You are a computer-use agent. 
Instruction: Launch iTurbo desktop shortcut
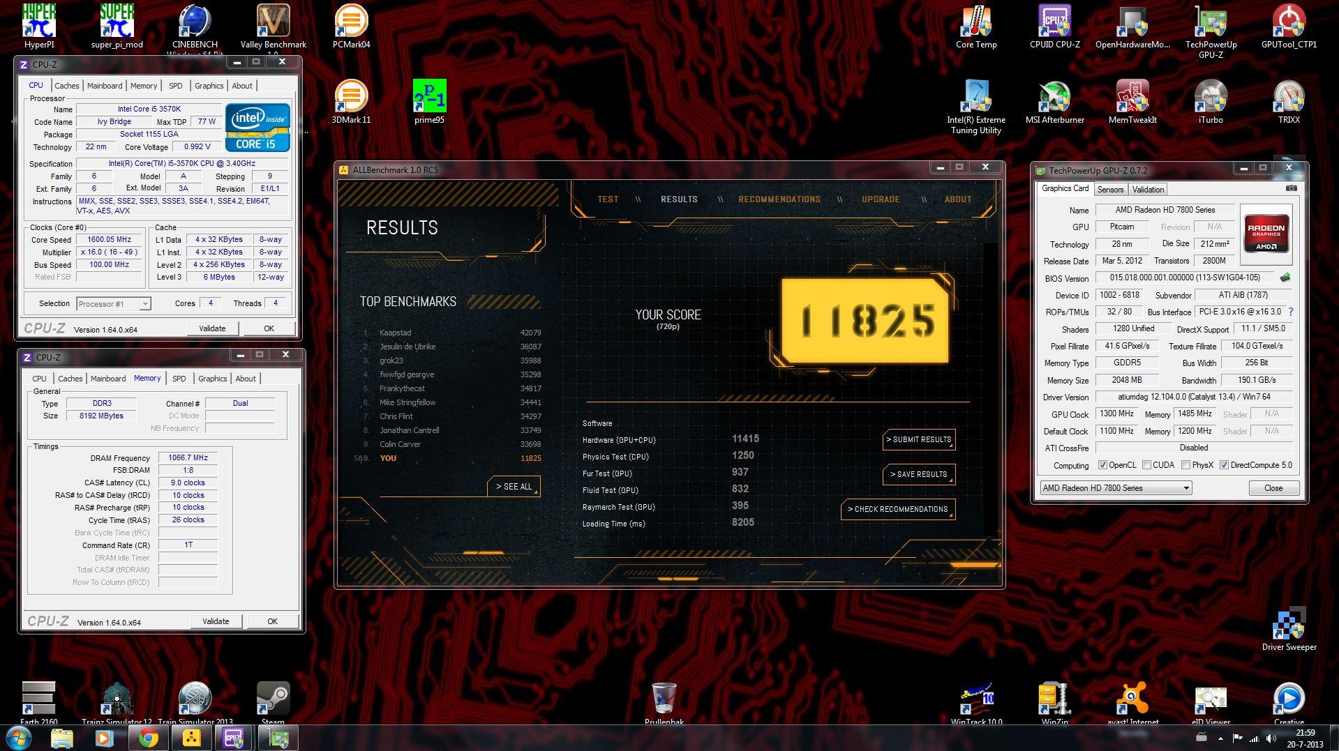(x=1211, y=102)
